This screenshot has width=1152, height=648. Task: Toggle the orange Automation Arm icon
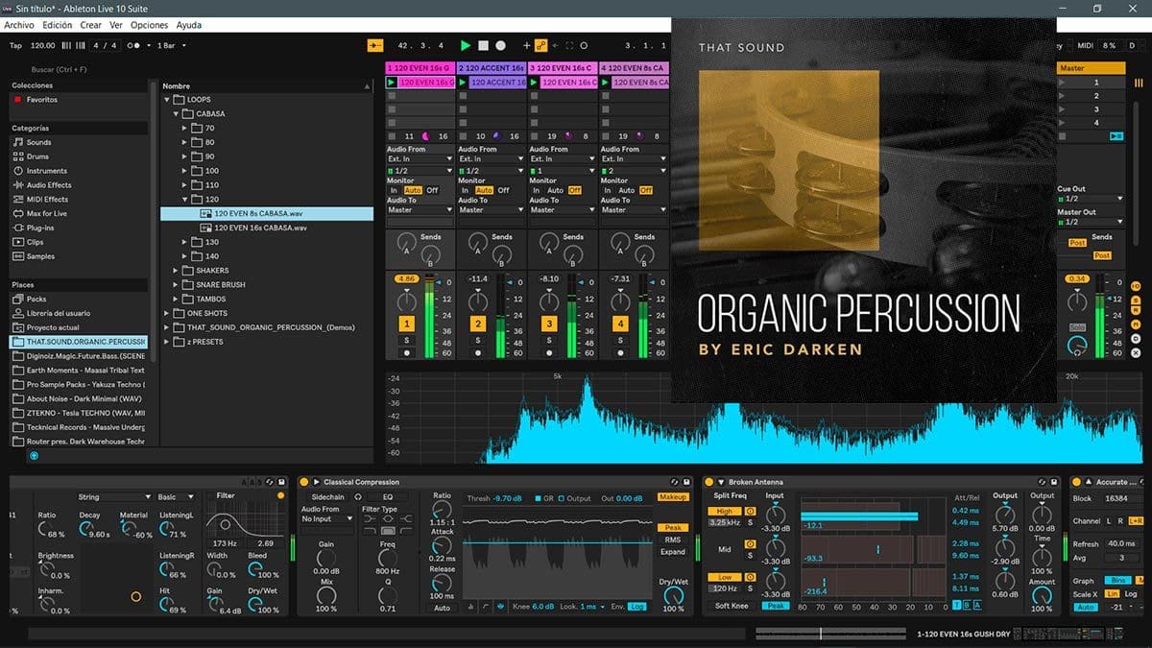point(540,45)
